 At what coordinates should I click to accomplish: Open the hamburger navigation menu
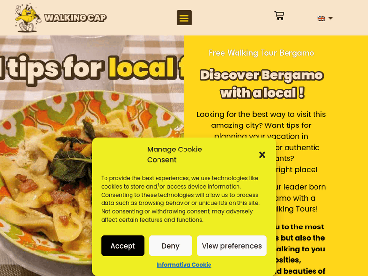tap(184, 18)
